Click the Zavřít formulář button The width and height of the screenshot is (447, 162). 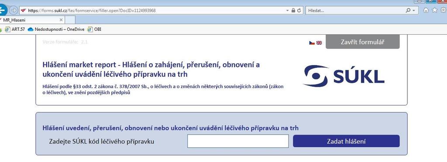coord(363,42)
